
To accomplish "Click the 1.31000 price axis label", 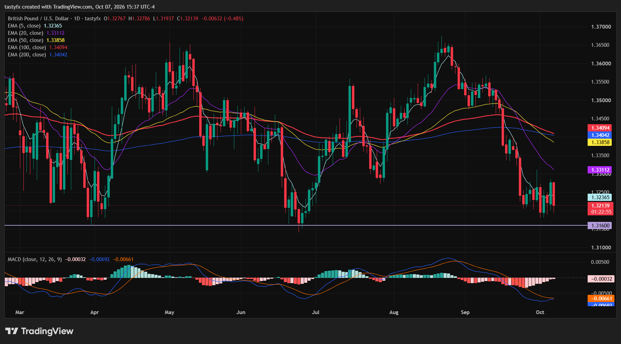I will [601, 248].
